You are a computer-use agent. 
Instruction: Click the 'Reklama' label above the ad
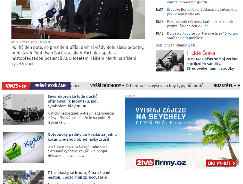tap(130, 96)
